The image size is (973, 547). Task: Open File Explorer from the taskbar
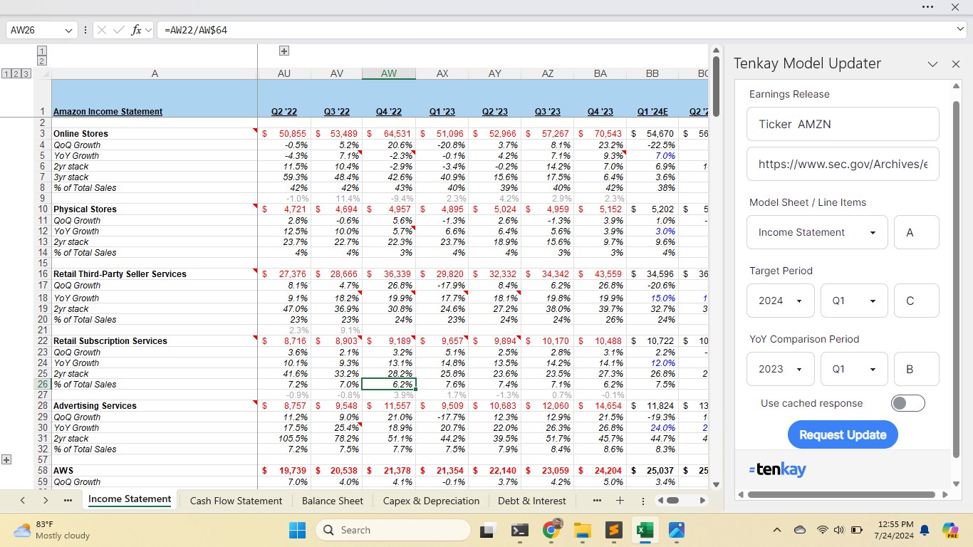tap(583, 530)
